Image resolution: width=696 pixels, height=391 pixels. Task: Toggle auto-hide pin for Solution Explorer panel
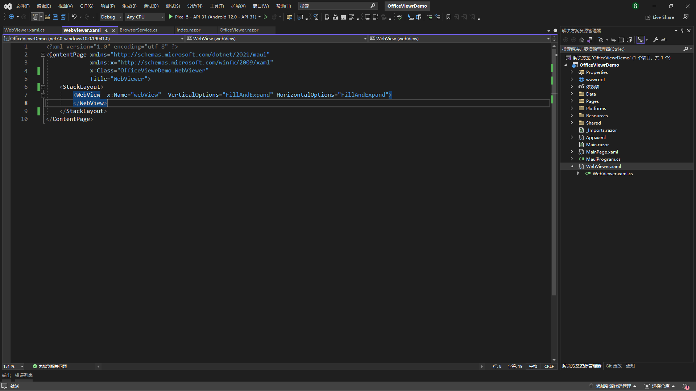(x=682, y=30)
